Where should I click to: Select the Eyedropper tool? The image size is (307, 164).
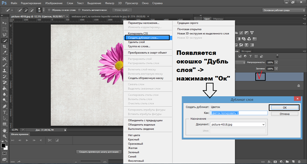4,53
